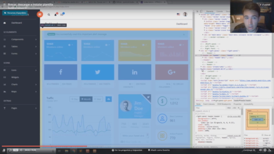This screenshot has height=154, width=274.
Task: Select the Year traffic option
Action: pos(98,99)
